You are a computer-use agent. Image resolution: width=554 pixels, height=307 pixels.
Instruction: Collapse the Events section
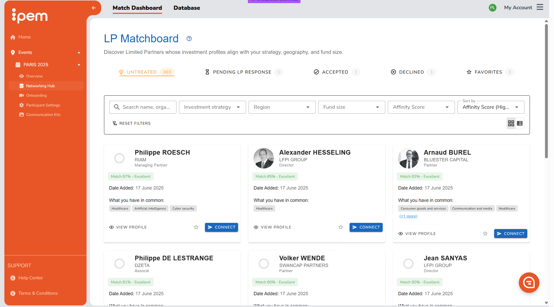coord(79,53)
